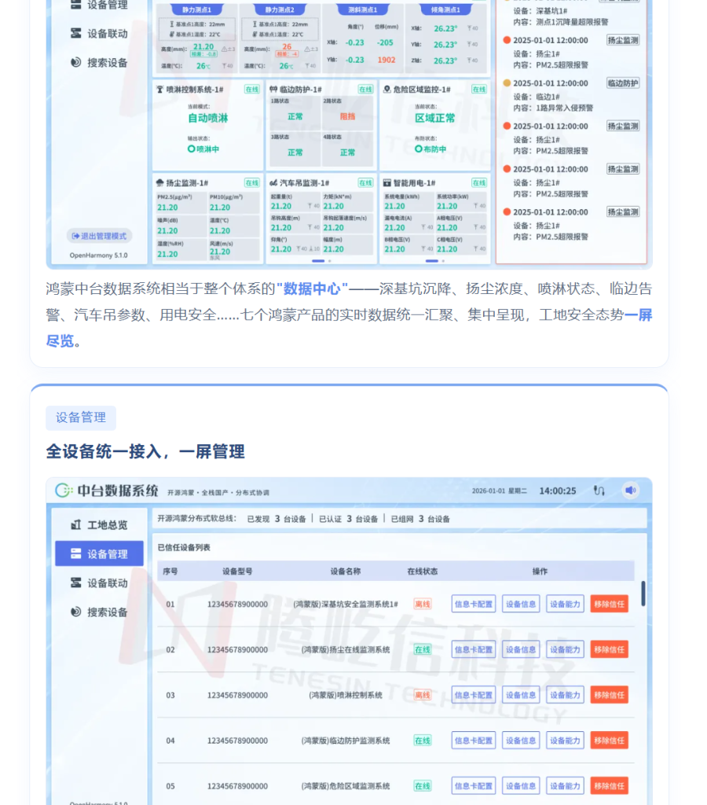Click 信息卡配置 for row 02 扬尘在线监测系统
This screenshot has height=805, width=707.
474,650
